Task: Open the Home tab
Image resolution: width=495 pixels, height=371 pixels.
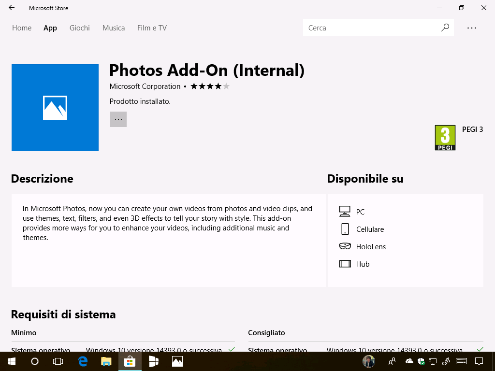Action: [x=22, y=28]
